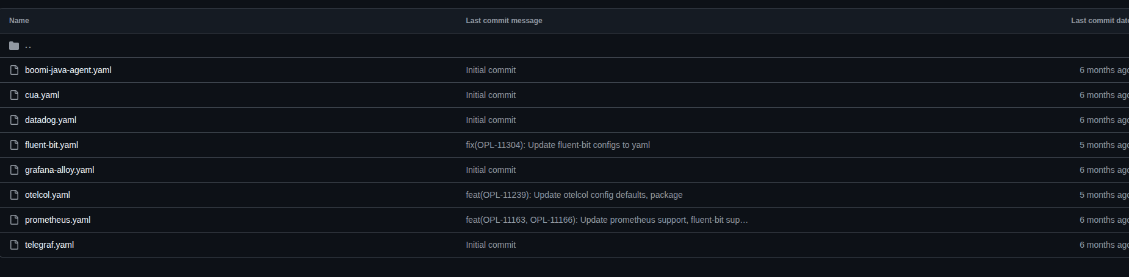Open the grafana-alloy.yaml file
The image size is (1129, 277).
tap(59, 170)
